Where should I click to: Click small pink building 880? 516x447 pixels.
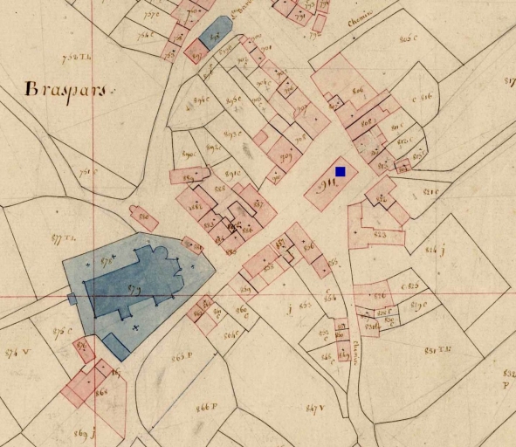tap(144, 218)
